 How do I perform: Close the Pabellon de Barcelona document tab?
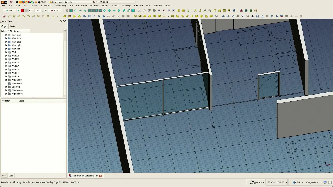point(100,176)
